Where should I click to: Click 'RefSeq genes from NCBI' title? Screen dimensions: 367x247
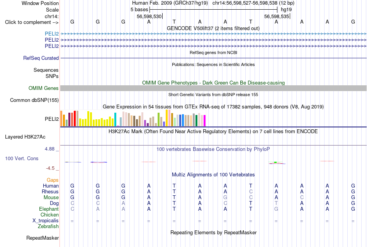tap(214, 52)
